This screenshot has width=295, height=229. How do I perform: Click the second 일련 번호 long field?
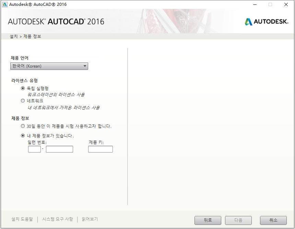click(59, 149)
